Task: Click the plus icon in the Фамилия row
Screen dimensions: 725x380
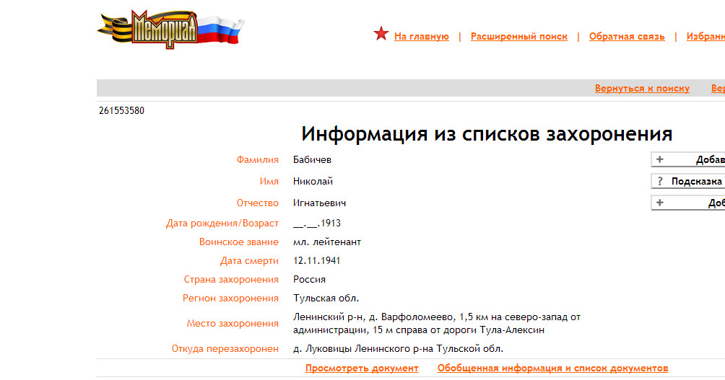Action: [659, 160]
